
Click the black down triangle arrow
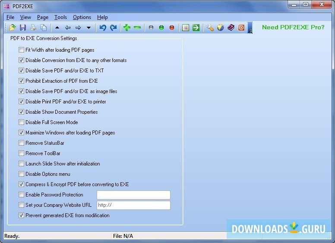coord(88,28)
